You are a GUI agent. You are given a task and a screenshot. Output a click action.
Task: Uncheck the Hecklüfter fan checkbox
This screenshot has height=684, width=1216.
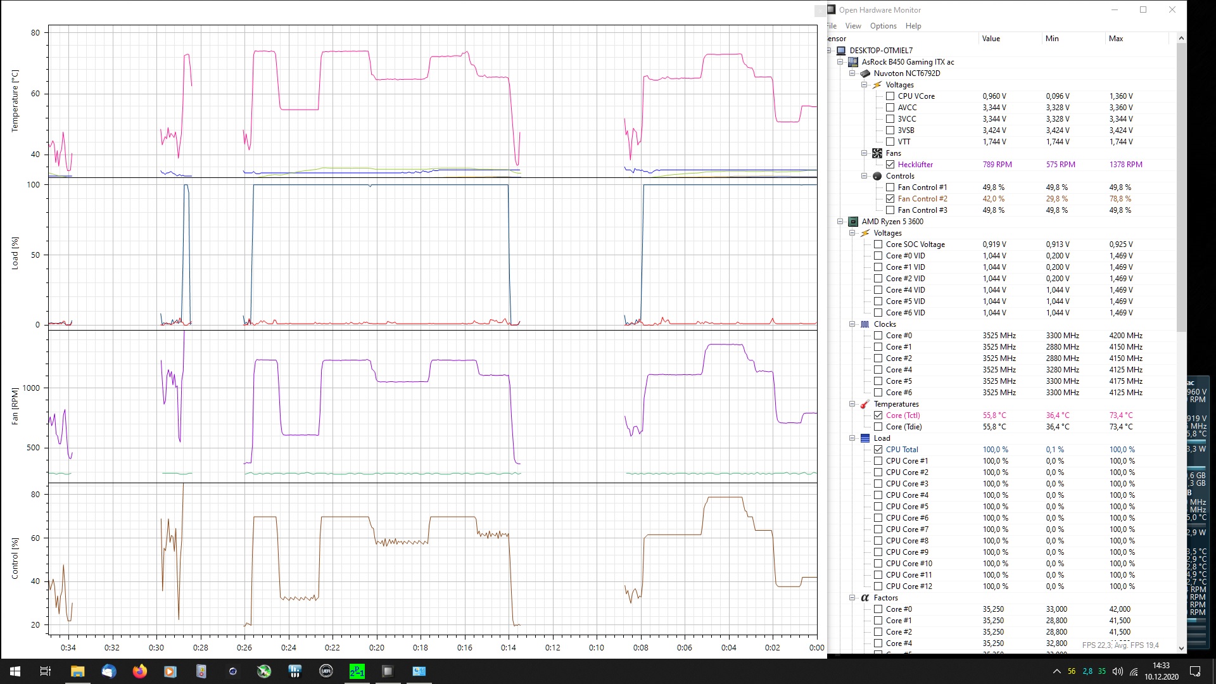(x=890, y=165)
